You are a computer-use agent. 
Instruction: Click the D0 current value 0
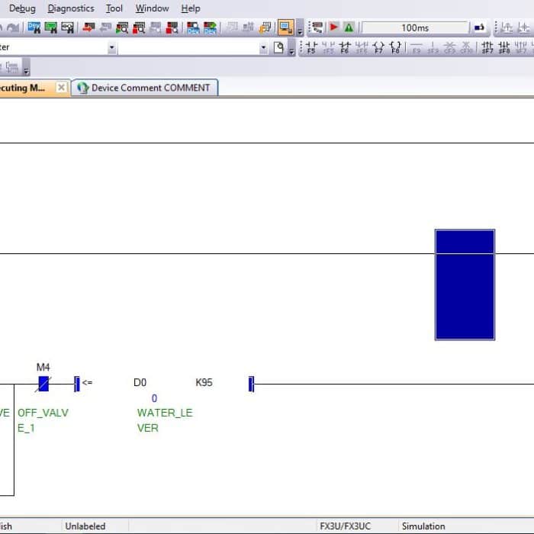pyautogui.click(x=154, y=398)
